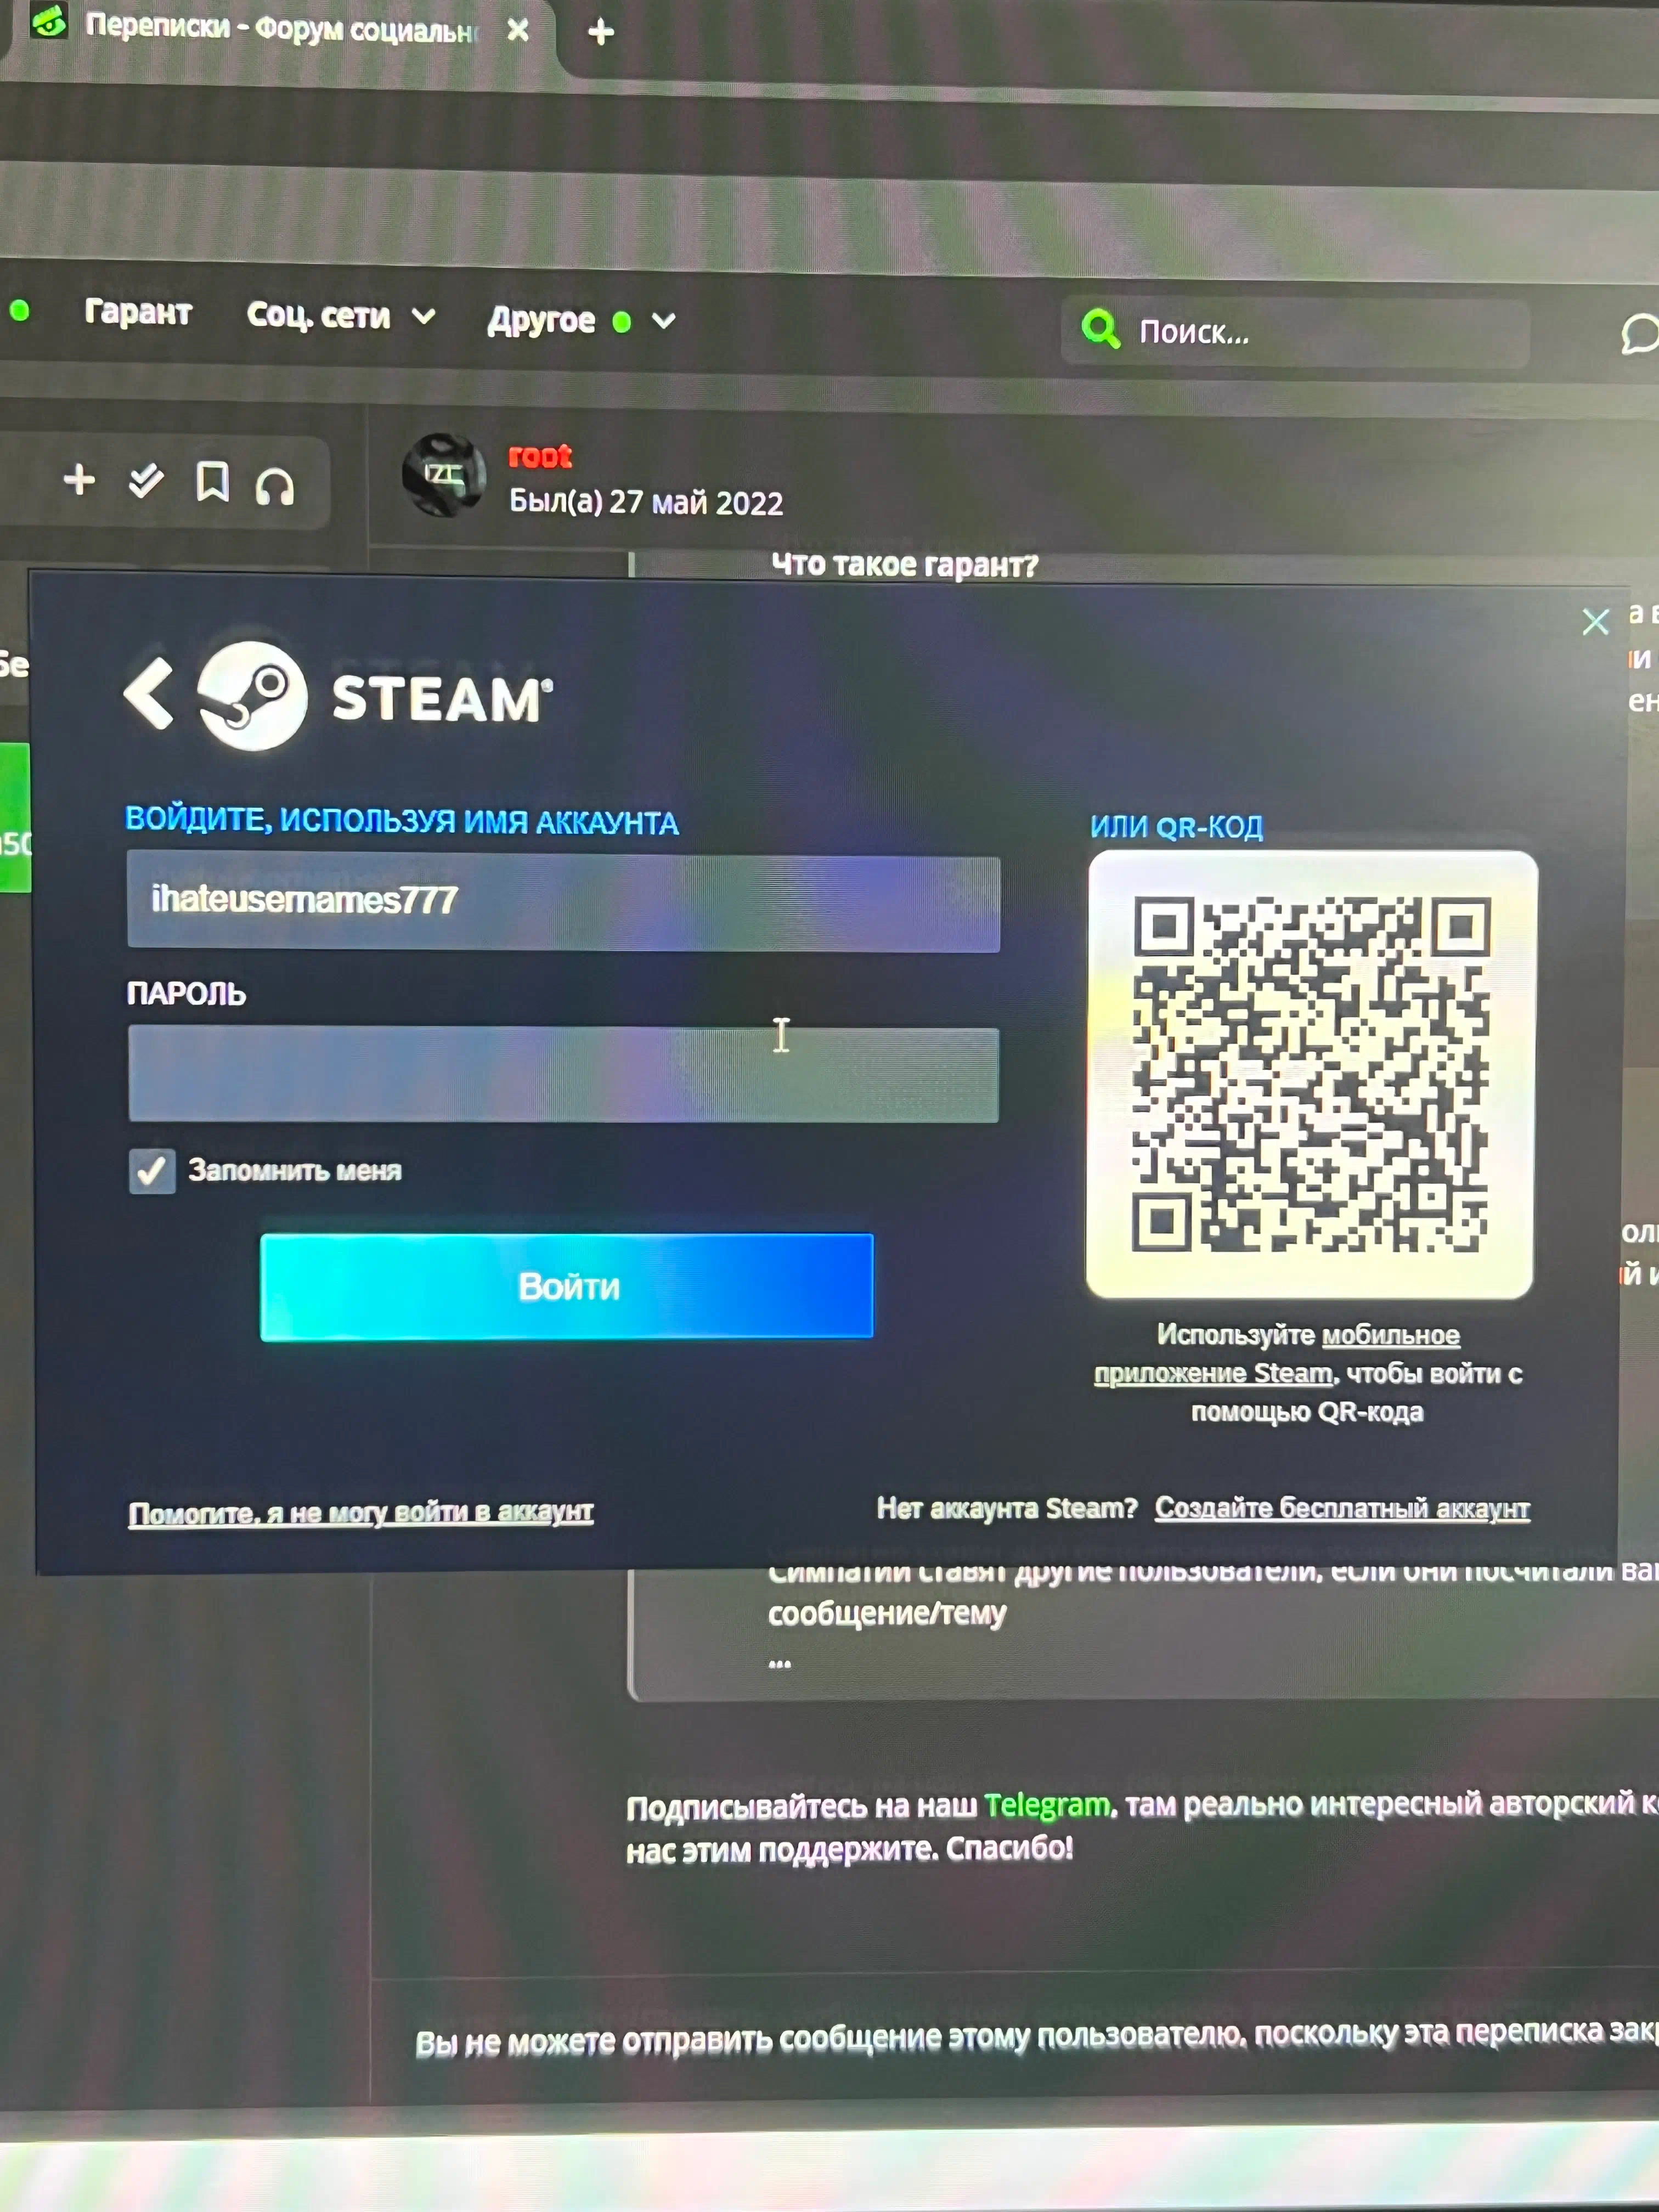This screenshot has height=2212, width=1659.
Task: Expand the '...' more text in quote
Action: pyautogui.click(x=780, y=1663)
